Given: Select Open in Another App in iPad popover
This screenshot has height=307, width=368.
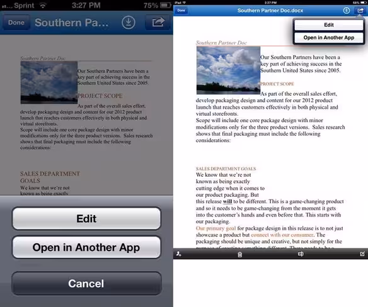Looking at the screenshot, I should click(329, 38).
